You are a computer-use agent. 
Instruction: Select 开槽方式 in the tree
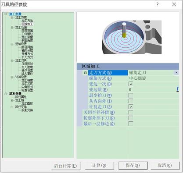pos(27,54)
